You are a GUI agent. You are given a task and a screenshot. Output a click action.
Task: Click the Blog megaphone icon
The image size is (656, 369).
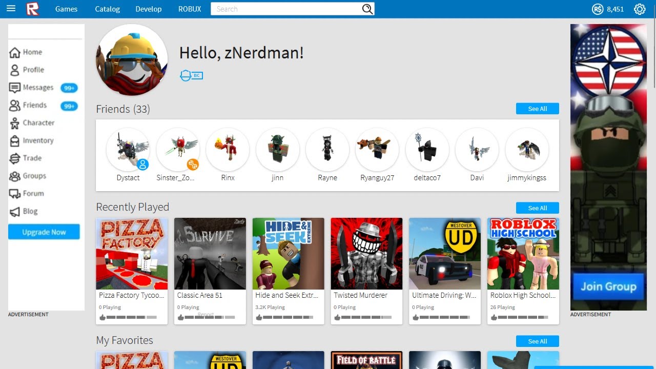(x=15, y=211)
